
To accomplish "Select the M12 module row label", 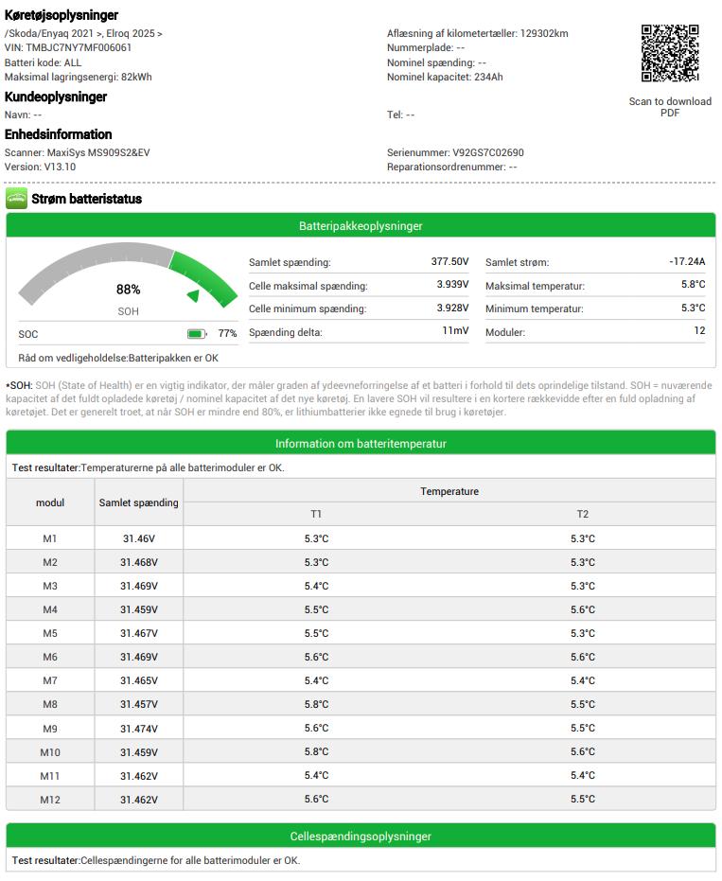I will point(50,800).
